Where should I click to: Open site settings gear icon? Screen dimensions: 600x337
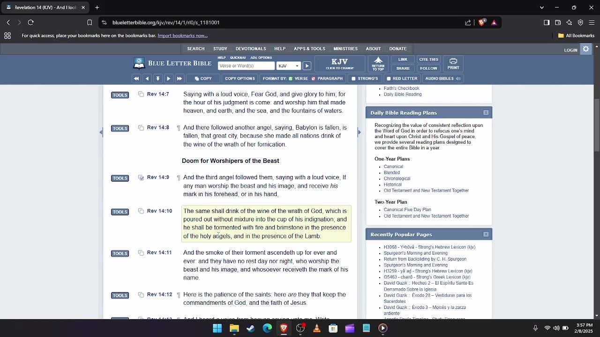coord(586,49)
